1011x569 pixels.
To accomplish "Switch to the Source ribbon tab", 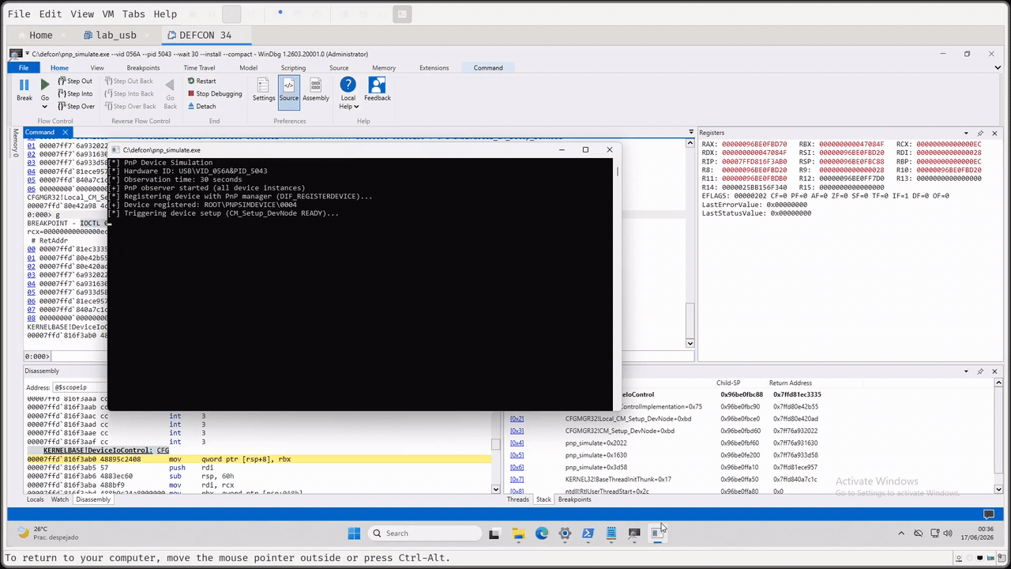I will 339,68.
